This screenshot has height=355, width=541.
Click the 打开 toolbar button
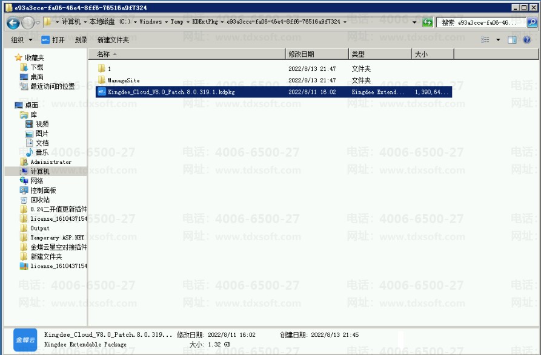point(53,40)
